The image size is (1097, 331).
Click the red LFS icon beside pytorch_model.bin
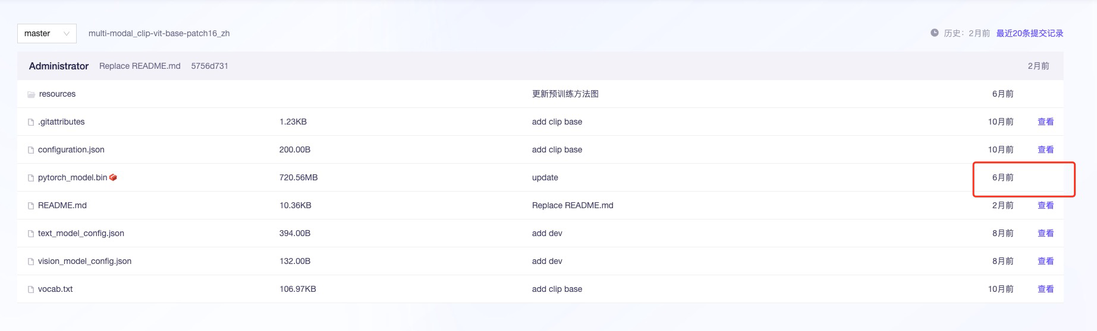click(113, 177)
